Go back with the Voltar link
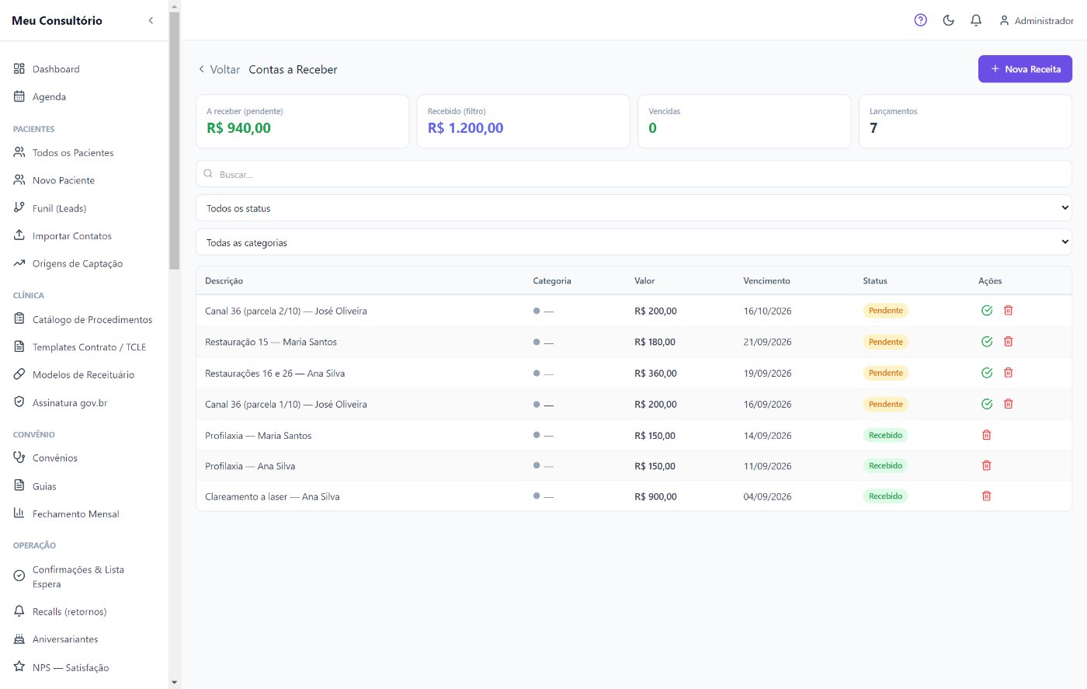The width and height of the screenshot is (1087, 689). (219, 69)
